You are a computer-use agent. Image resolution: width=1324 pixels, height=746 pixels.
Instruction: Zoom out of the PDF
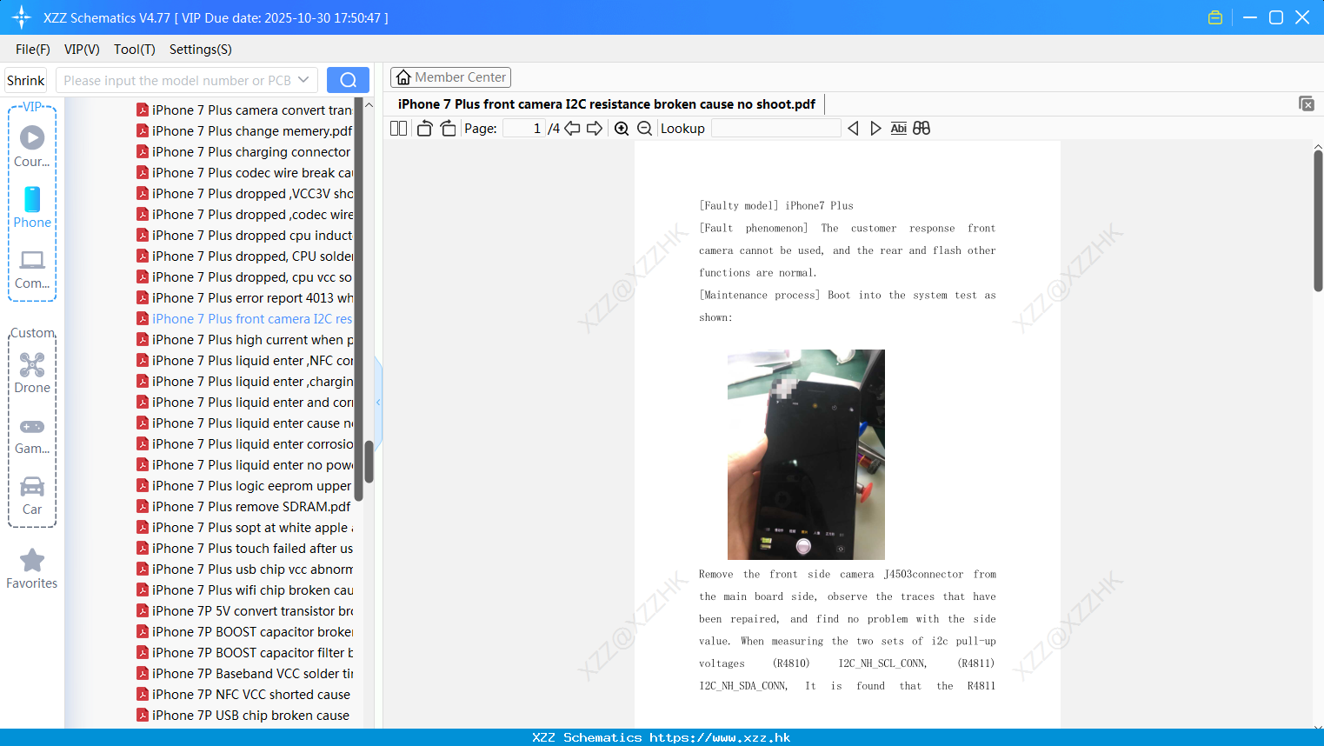tap(645, 129)
